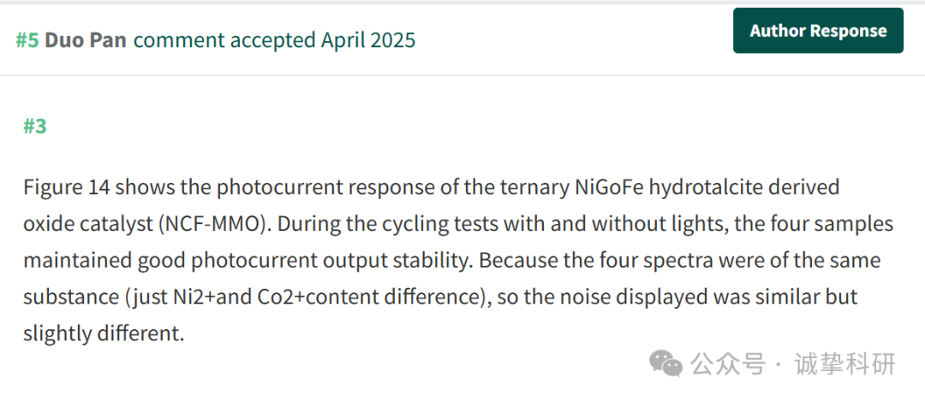
Task: Open the Author Response button
Action: (x=818, y=31)
